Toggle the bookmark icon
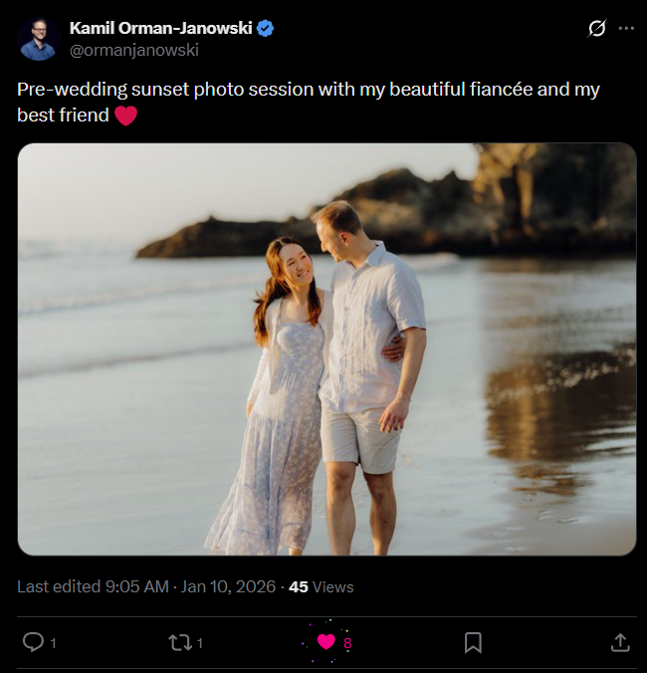 click(473, 642)
